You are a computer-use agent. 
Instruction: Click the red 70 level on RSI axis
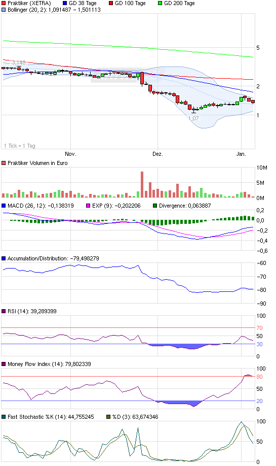pos(259,328)
